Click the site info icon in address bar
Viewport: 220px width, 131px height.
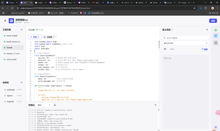click(x=18, y=8)
